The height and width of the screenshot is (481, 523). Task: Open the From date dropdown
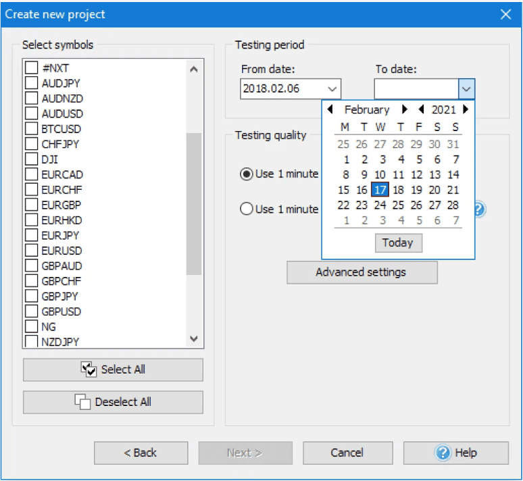(x=332, y=88)
